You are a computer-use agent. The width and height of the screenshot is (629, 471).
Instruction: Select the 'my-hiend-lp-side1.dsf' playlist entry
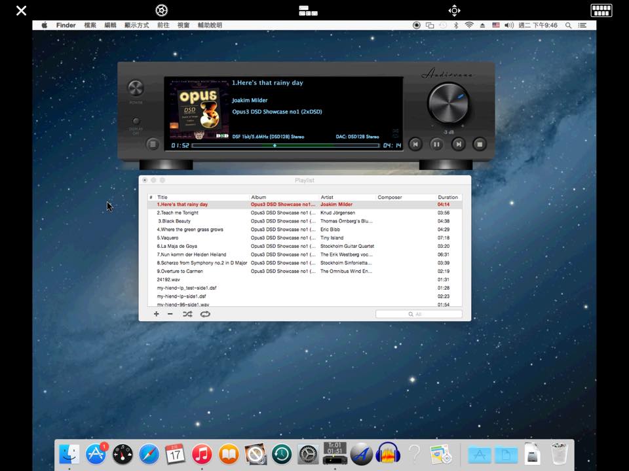(305, 296)
